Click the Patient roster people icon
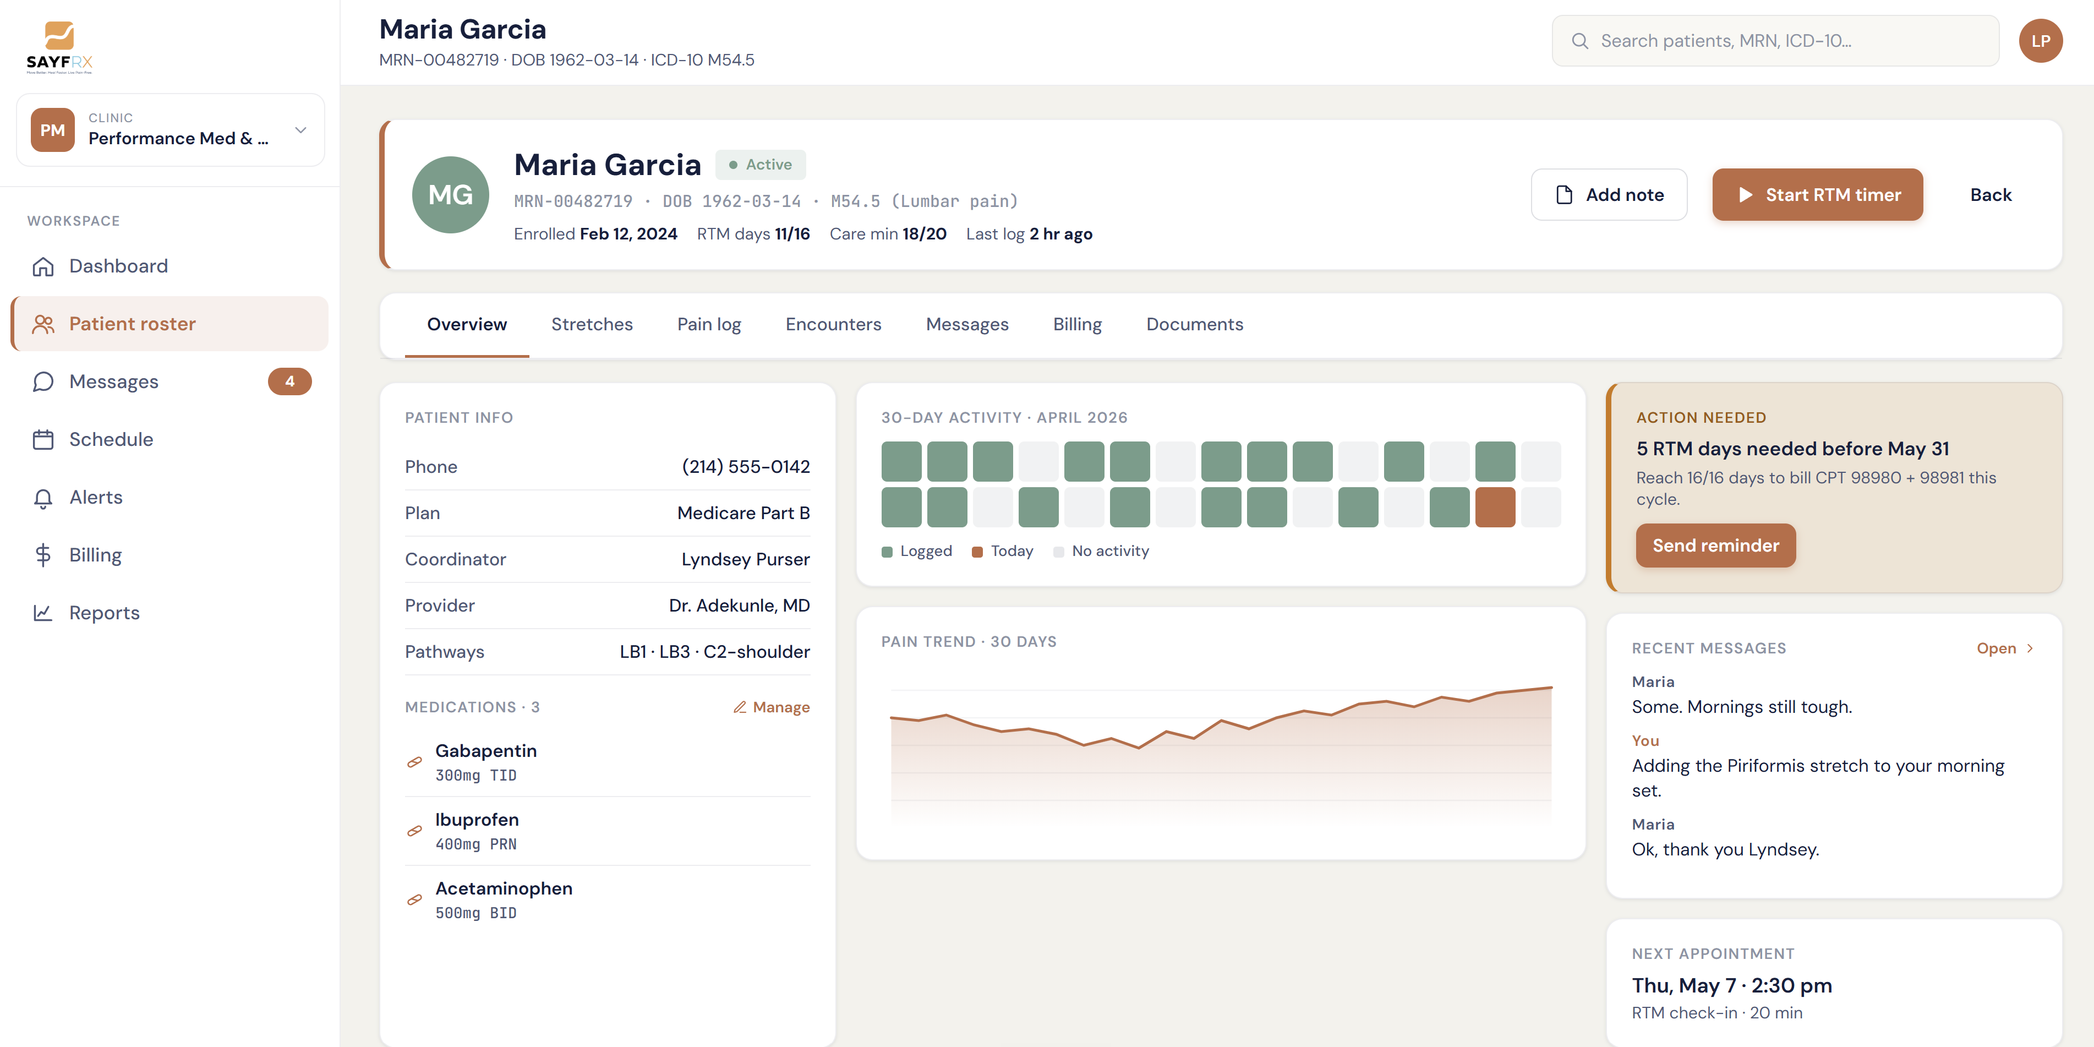 pyautogui.click(x=43, y=324)
